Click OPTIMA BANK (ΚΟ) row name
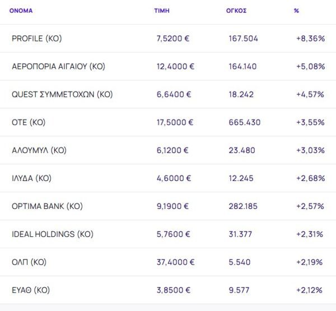 [47, 206]
